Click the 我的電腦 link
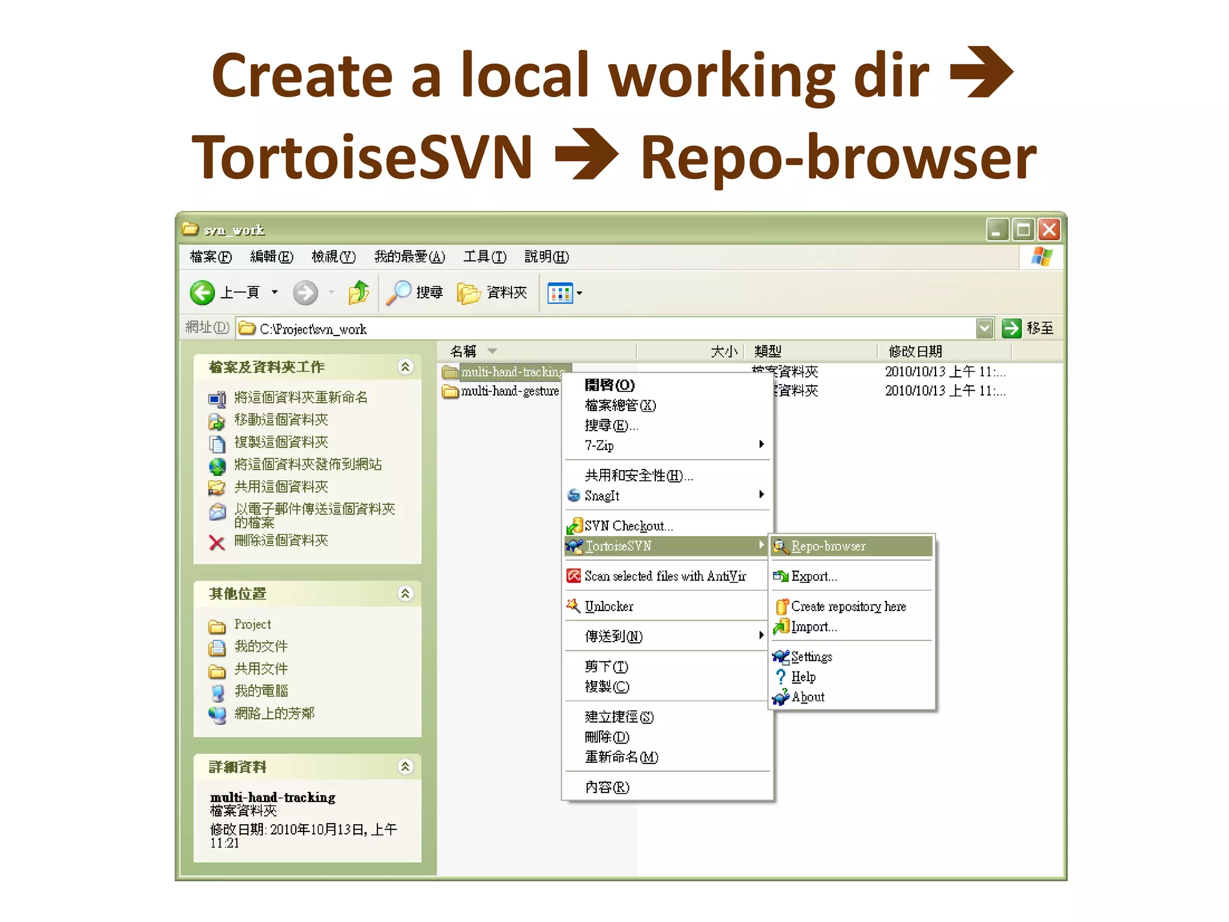Screen dimensions: 1229x922 click(261, 691)
